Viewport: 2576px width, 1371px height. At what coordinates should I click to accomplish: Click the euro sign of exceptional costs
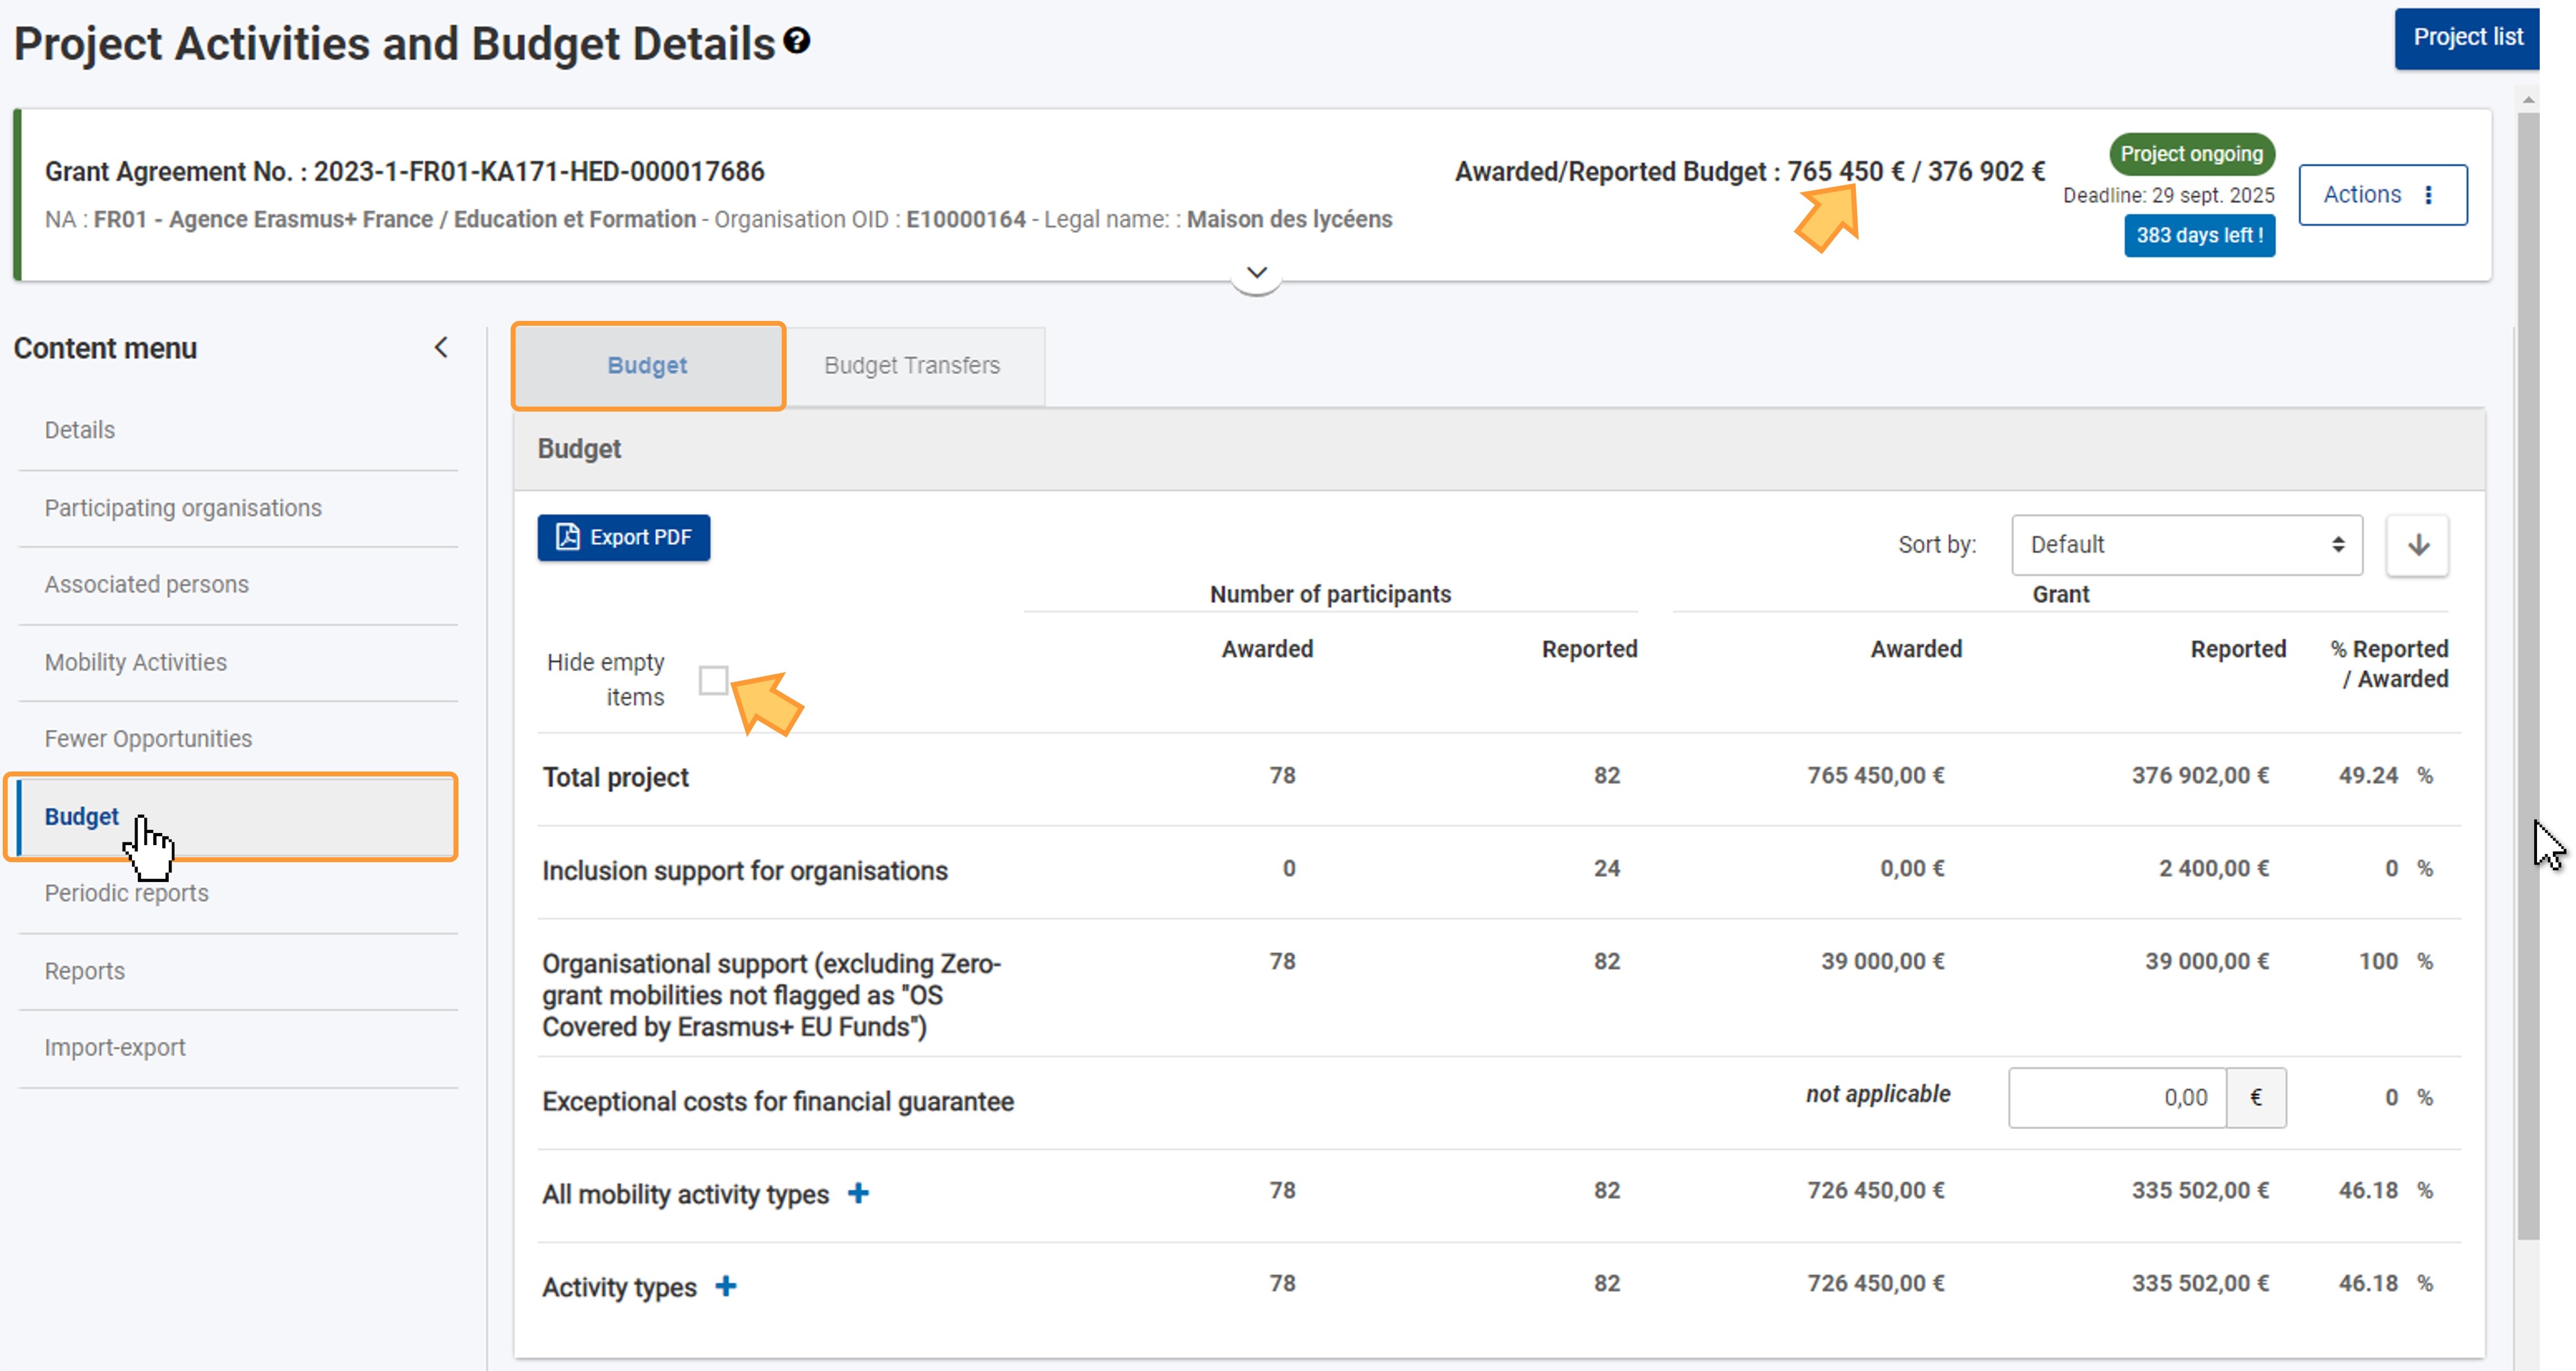tap(2256, 1098)
